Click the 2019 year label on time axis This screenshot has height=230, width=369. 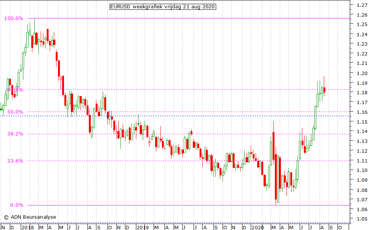(x=143, y=227)
